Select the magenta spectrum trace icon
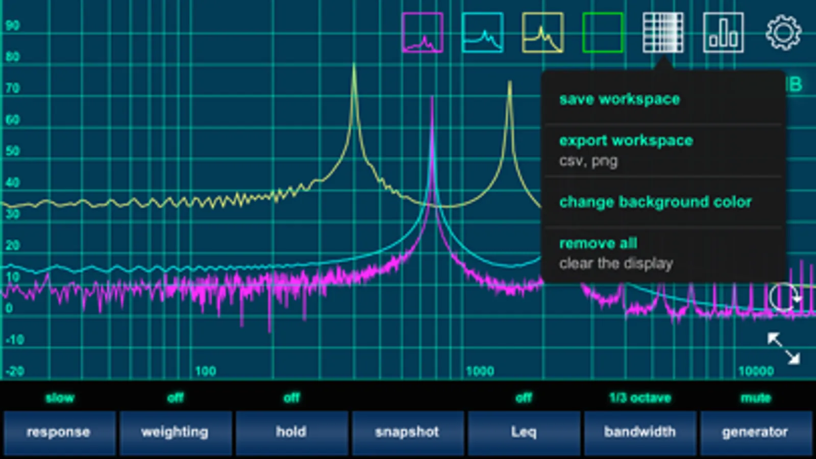The height and width of the screenshot is (459, 816). click(423, 33)
